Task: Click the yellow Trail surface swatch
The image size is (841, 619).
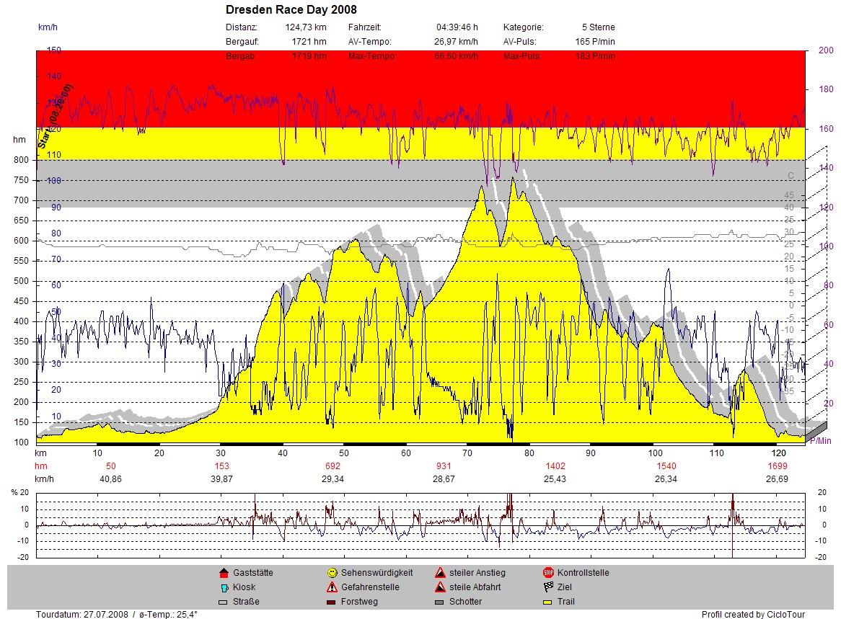Action: [547, 602]
